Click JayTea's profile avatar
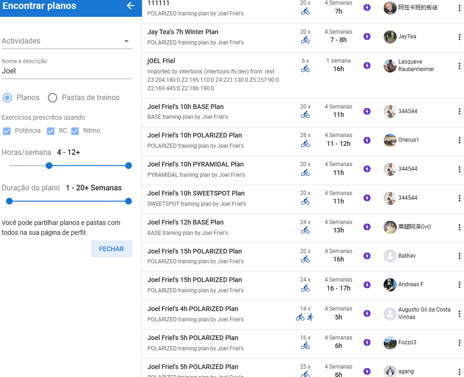464x377 pixels. (x=390, y=37)
